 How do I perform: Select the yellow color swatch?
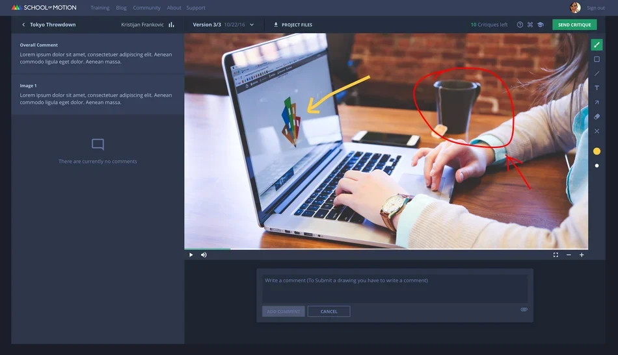(597, 151)
